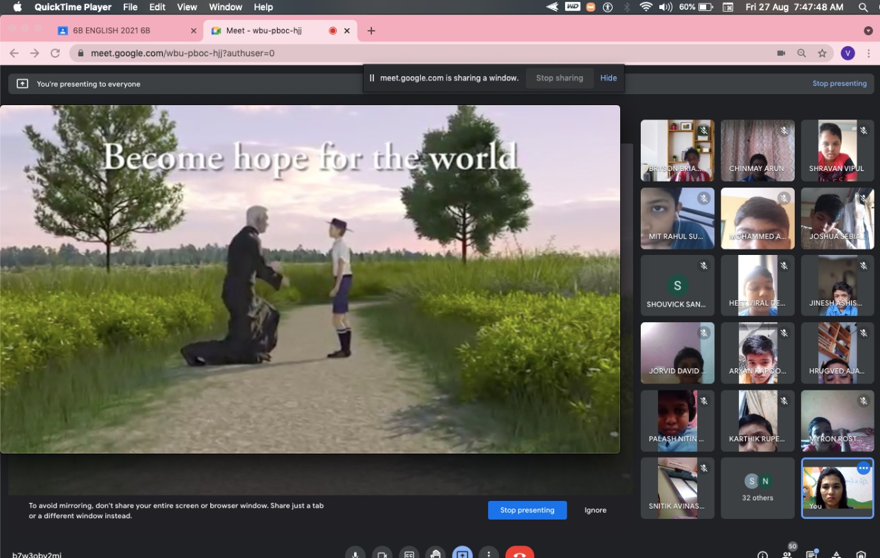Open the three-dot more options menu
Image resolution: width=880 pixels, height=558 pixels.
(x=489, y=554)
